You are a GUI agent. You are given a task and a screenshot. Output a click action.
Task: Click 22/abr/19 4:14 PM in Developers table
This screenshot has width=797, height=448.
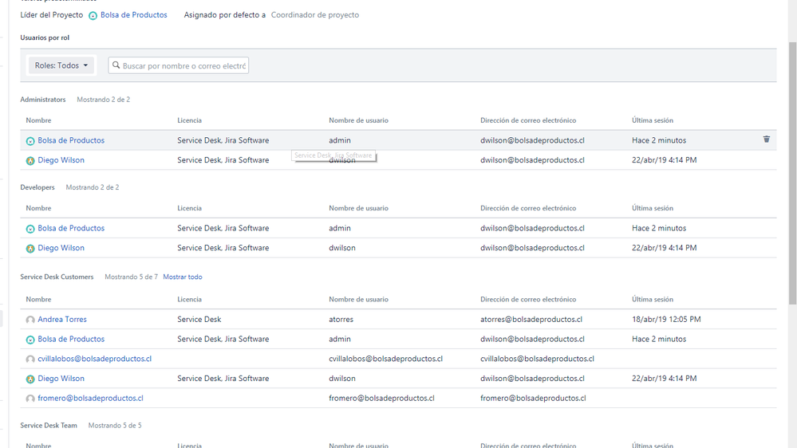coord(665,248)
